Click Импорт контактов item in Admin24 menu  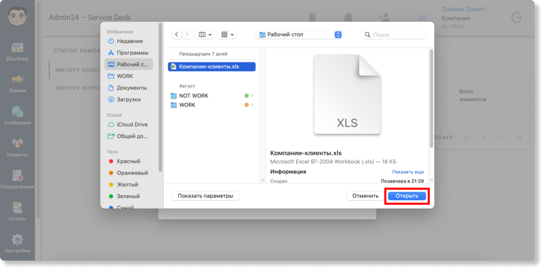(x=78, y=88)
